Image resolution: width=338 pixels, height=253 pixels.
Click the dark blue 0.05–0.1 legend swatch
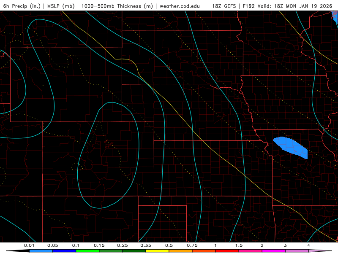(x=64, y=251)
